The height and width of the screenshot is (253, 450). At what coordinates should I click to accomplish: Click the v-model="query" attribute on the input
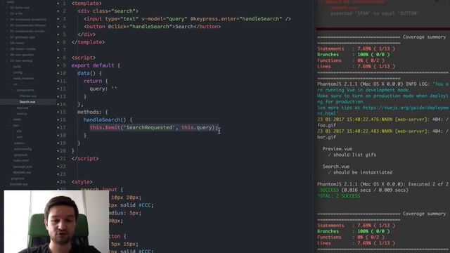pos(165,19)
